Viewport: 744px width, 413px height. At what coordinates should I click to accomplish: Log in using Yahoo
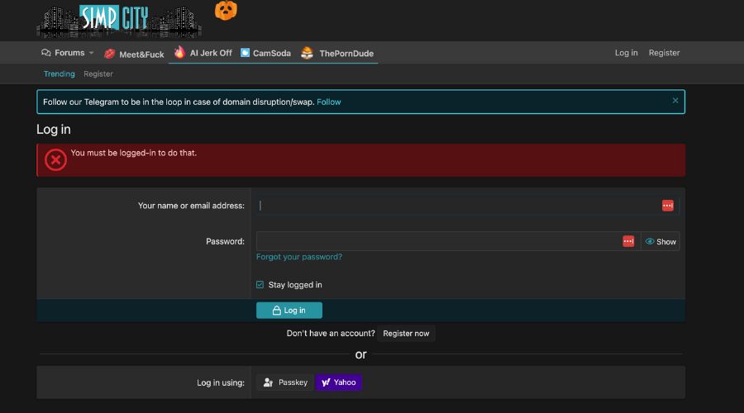pyautogui.click(x=339, y=382)
